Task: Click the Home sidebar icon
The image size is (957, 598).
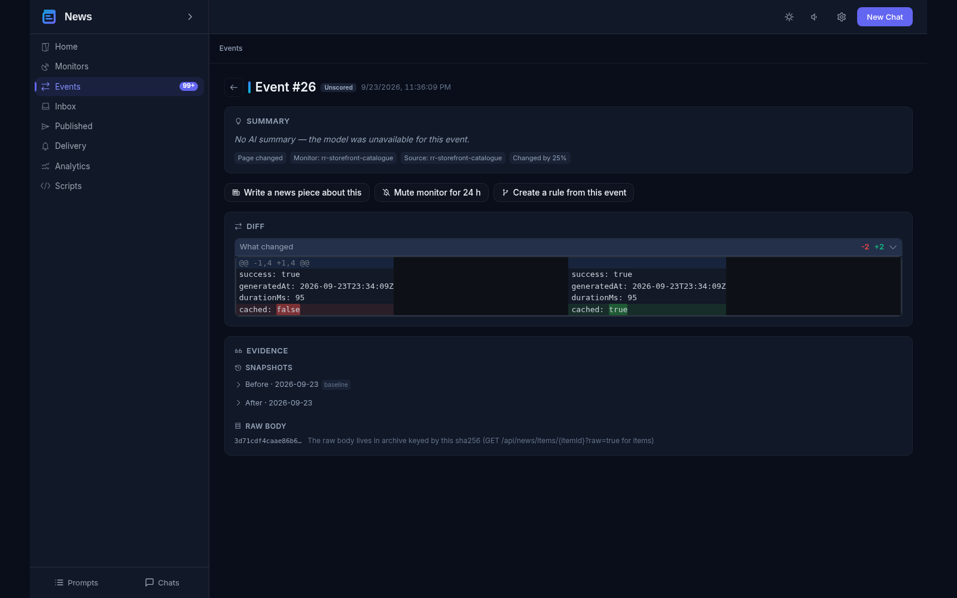Action: pyautogui.click(x=45, y=47)
